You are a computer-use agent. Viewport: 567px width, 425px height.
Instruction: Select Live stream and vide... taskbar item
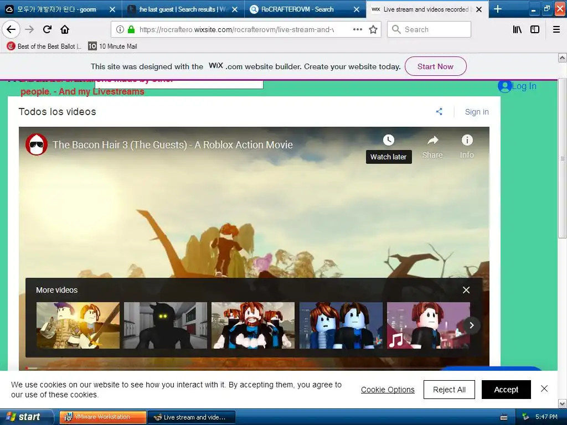point(192,417)
